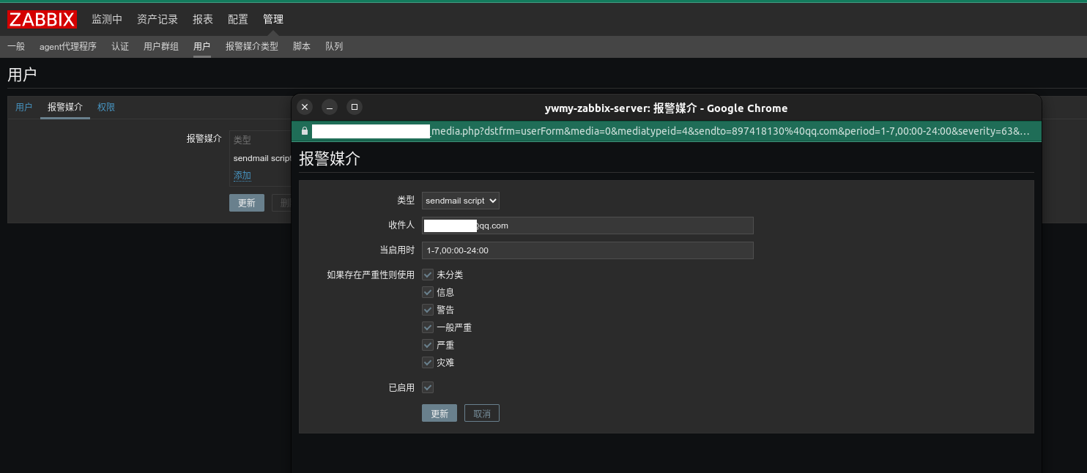The height and width of the screenshot is (473, 1087).
Task: Go to the 认证 submenu
Action: coord(120,46)
